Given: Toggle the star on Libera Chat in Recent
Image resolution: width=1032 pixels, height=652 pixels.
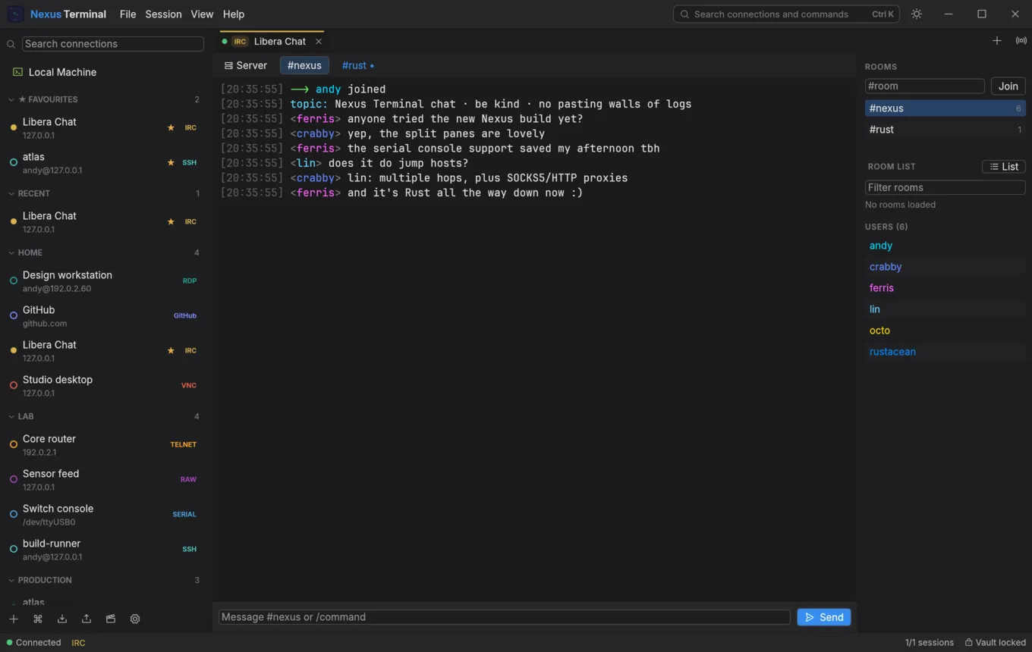Looking at the screenshot, I should click(x=171, y=222).
